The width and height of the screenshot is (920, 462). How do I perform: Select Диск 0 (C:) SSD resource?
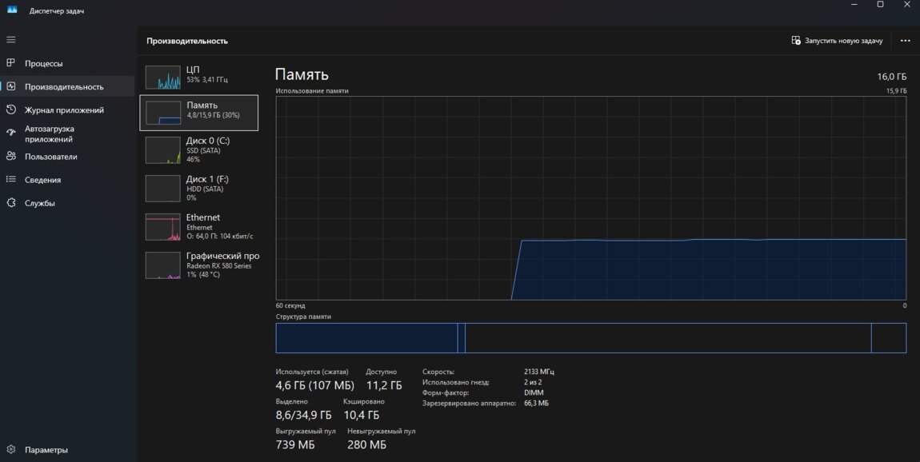199,149
